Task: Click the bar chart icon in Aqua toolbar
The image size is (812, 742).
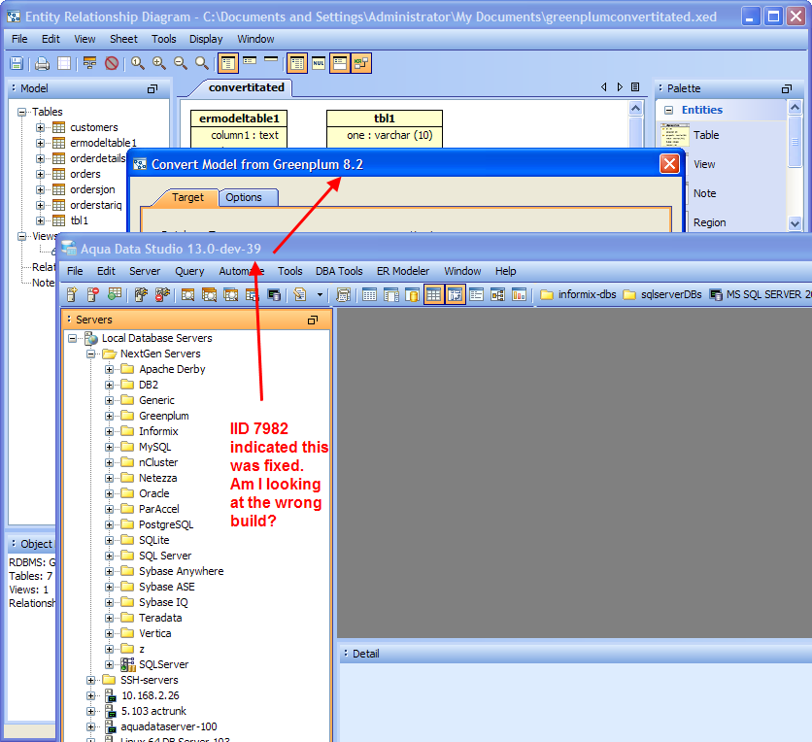Action: (519, 294)
